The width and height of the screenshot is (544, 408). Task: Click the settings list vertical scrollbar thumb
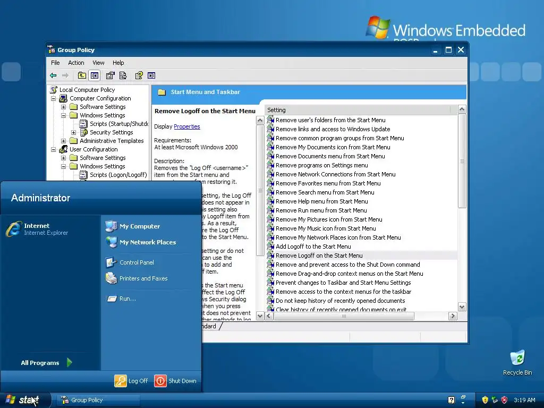(462, 161)
